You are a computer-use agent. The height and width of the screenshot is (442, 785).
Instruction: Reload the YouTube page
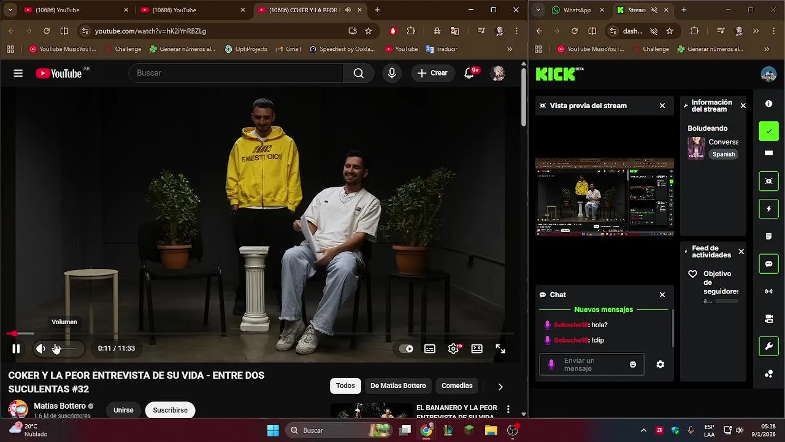[47, 31]
